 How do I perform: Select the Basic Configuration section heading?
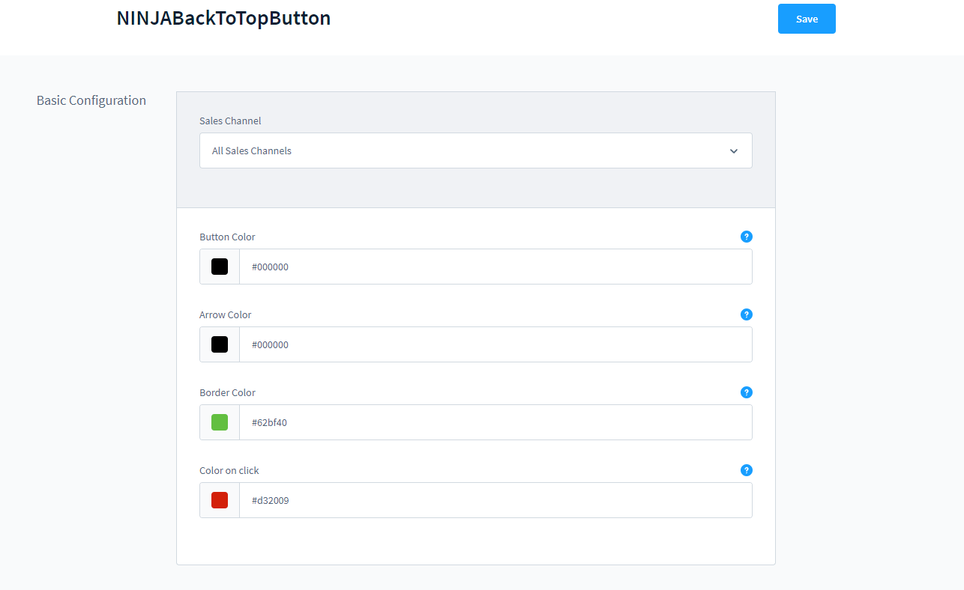(x=91, y=100)
